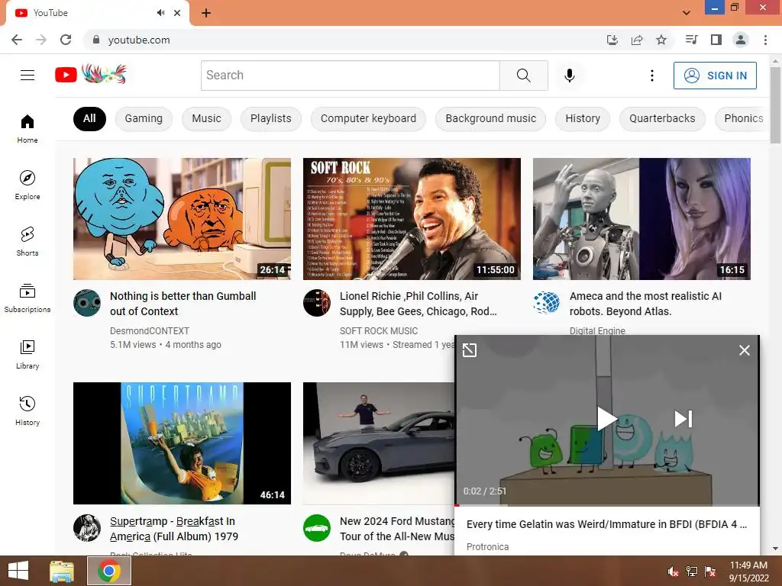View site lock information
782x586 pixels.
point(96,40)
